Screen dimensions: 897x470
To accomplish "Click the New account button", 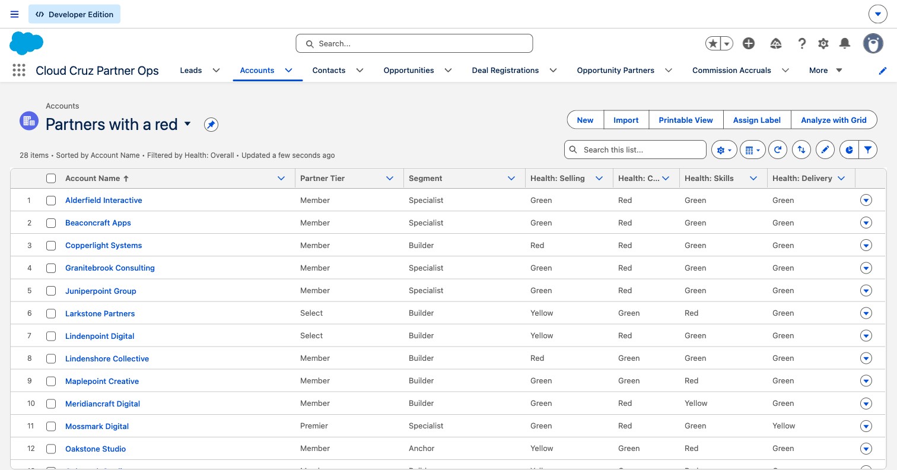I will pos(585,120).
